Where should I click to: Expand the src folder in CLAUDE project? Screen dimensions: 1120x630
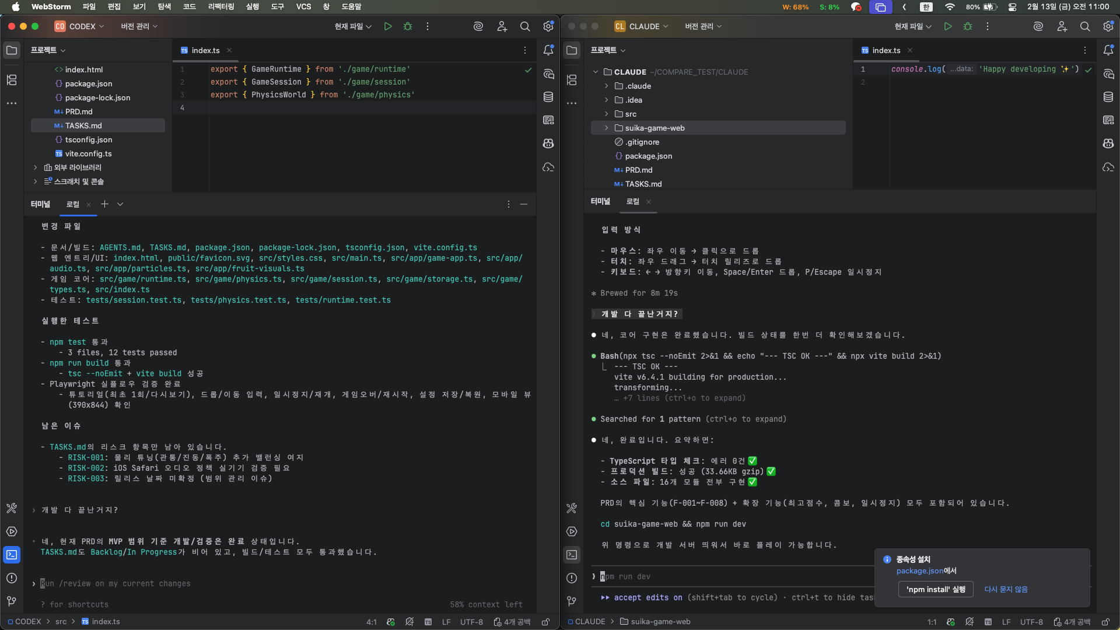pos(606,114)
